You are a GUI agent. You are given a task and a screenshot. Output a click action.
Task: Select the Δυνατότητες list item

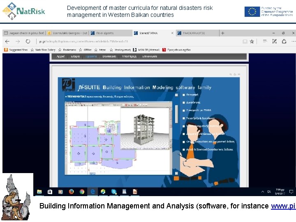(x=191, y=102)
